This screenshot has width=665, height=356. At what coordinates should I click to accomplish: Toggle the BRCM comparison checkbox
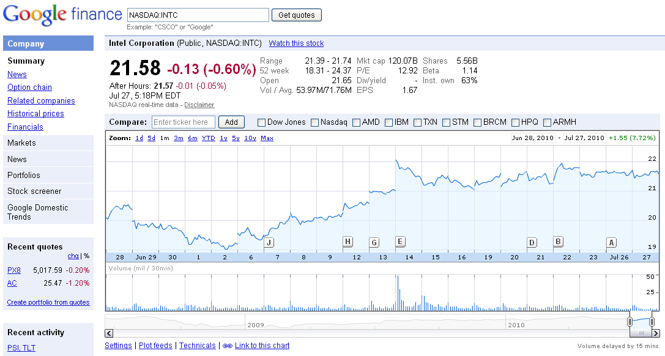coord(477,122)
